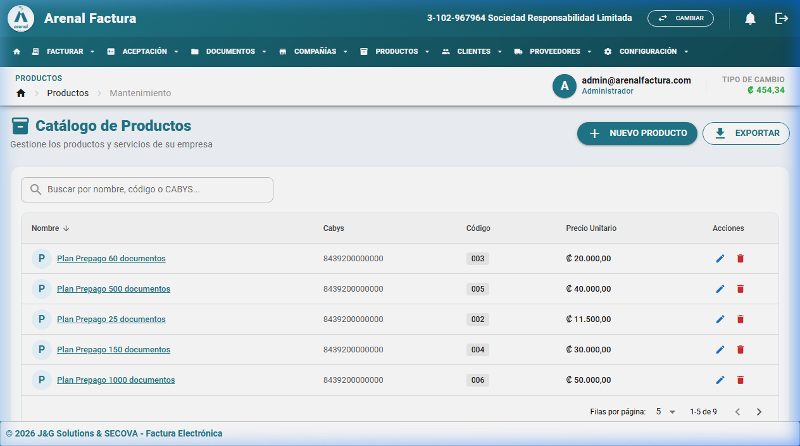Image resolution: width=800 pixels, height=446 pixels.
Task: Click code badge 004
Action: pyautogui.click(x=478, y=350)
